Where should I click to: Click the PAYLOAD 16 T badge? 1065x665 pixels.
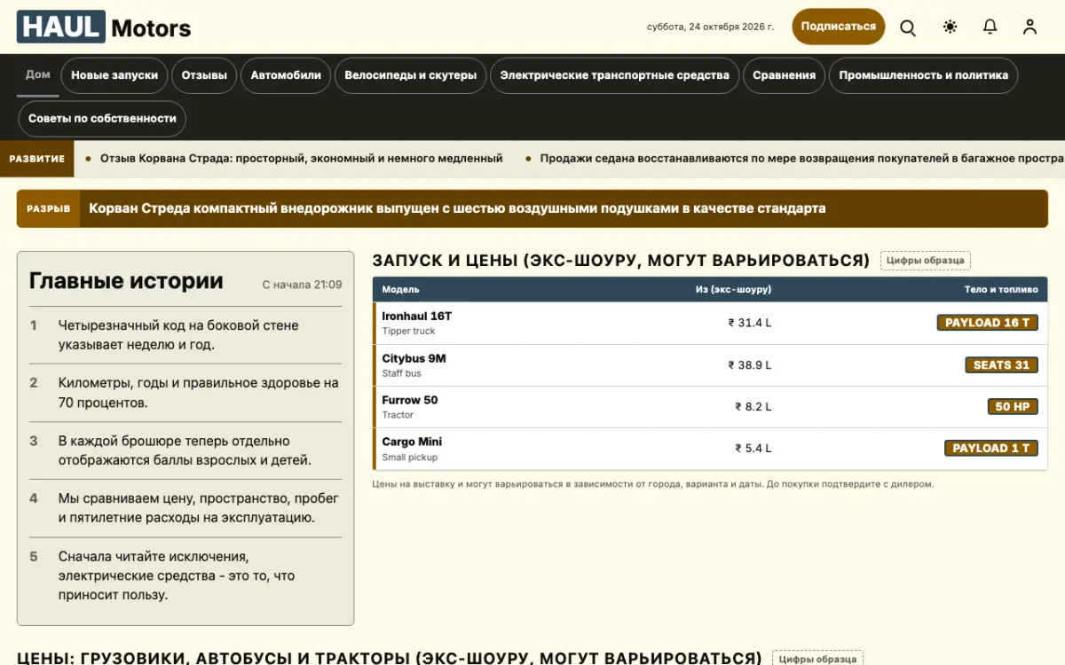click(x=988, y=323)
